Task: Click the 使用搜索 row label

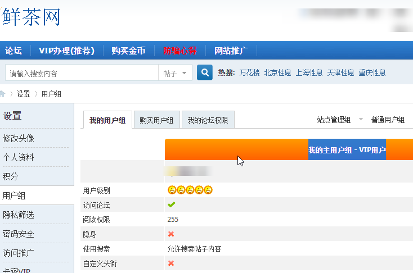Action: pyautogui.click(x=96, y=249)
